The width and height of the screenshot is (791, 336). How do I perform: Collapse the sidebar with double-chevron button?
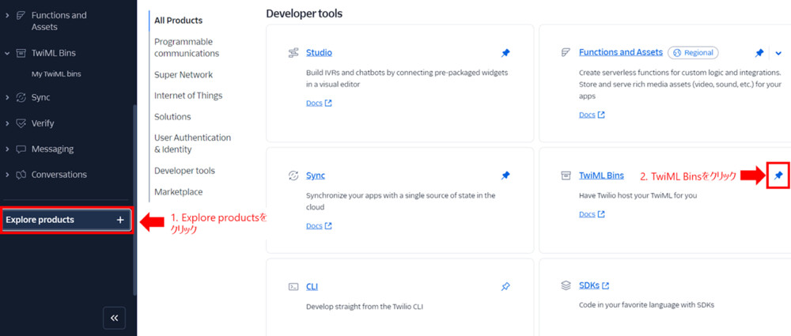click(114, 317)
